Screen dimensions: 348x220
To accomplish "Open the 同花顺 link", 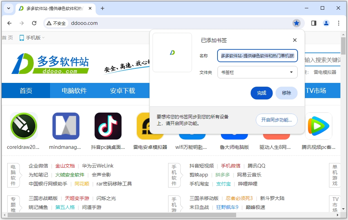I will click(82, 184).
